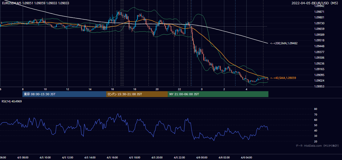
Task: Select bottom time label 4/6 00:00
Action: 202,158
